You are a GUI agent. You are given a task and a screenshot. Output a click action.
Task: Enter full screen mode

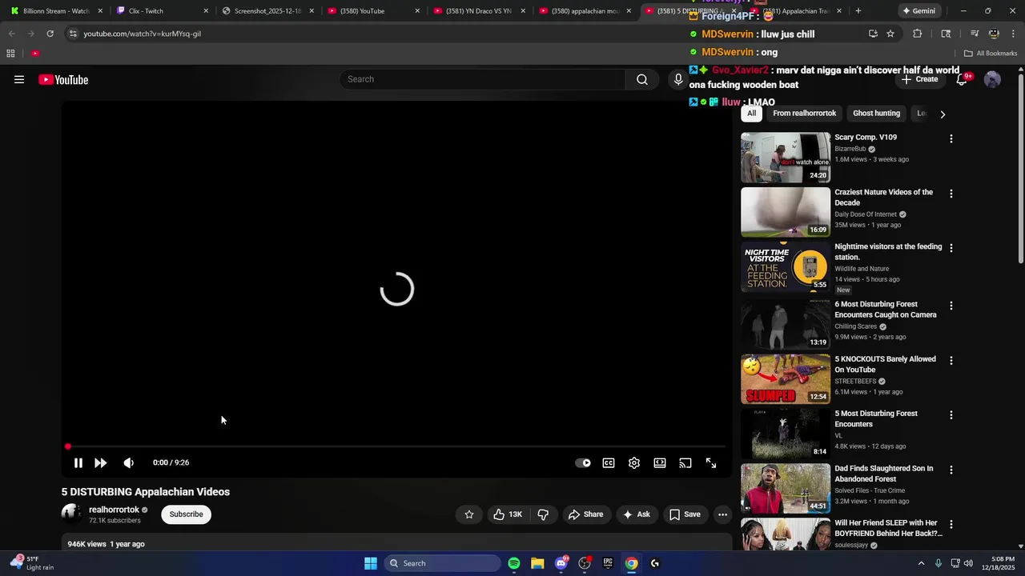(711, 463)
